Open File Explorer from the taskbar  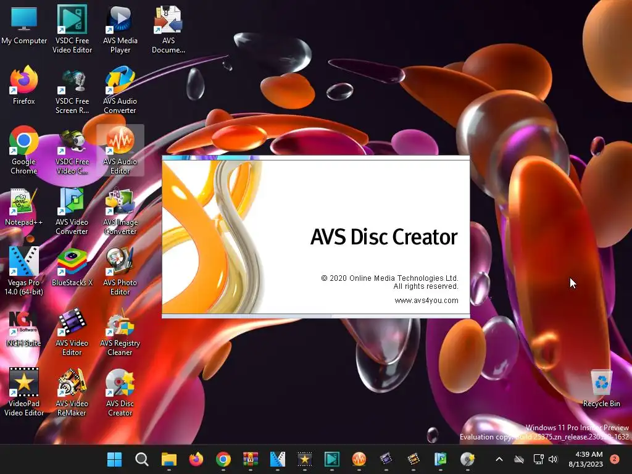(x=169, y=459)
